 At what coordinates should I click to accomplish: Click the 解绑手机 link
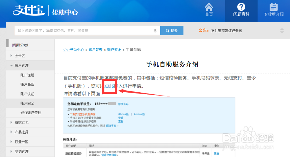(x=111, y=126)
